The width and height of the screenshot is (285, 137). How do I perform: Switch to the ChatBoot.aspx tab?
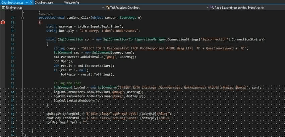point(45,2)
